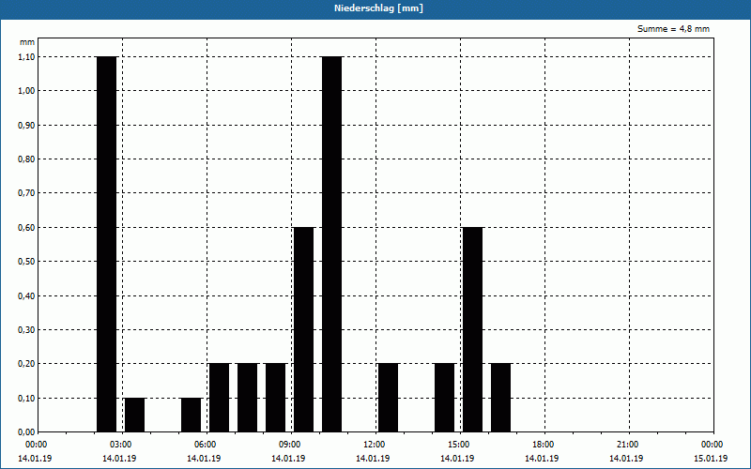Click the '00:00' label above date 15.01.19
This screenshot has height=469, width=751.
(x=713, y=445)
